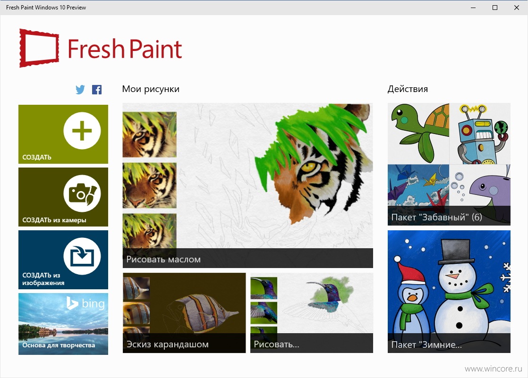The image size is (528, 378).
Task: Maximize the Fresh Paint window
Action: pos(495,8)
